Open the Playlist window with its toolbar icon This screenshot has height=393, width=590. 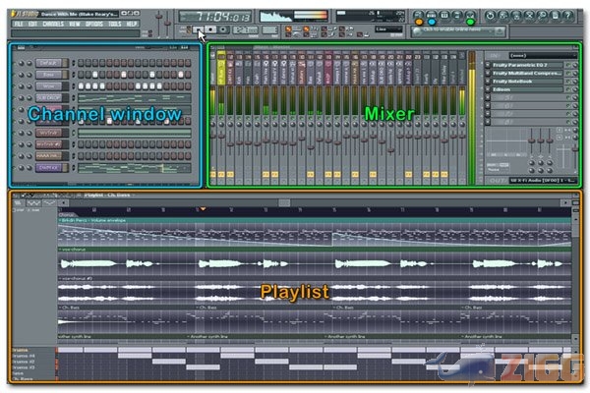[x=418, y=16]
